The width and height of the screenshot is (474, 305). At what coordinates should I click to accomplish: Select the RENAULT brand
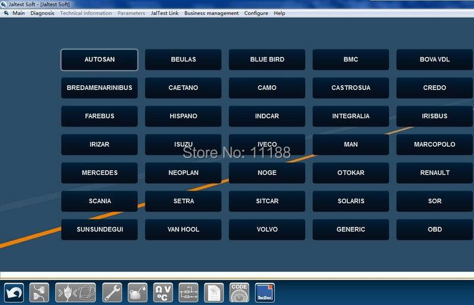tap(435, 173)
